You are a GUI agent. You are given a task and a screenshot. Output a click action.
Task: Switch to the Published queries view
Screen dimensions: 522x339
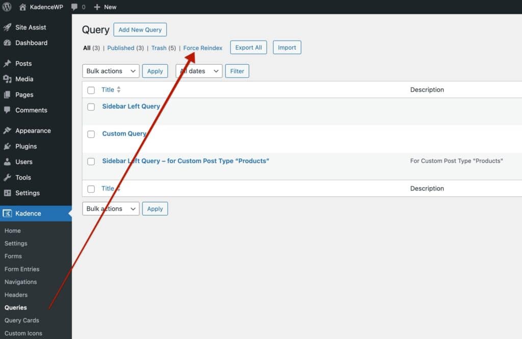(x=122, y=47)
